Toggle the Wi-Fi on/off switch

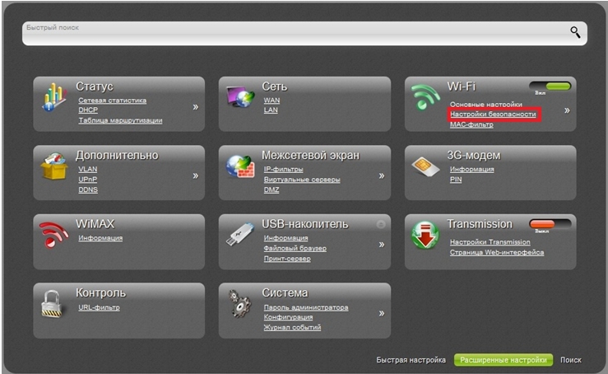(550, 86)
